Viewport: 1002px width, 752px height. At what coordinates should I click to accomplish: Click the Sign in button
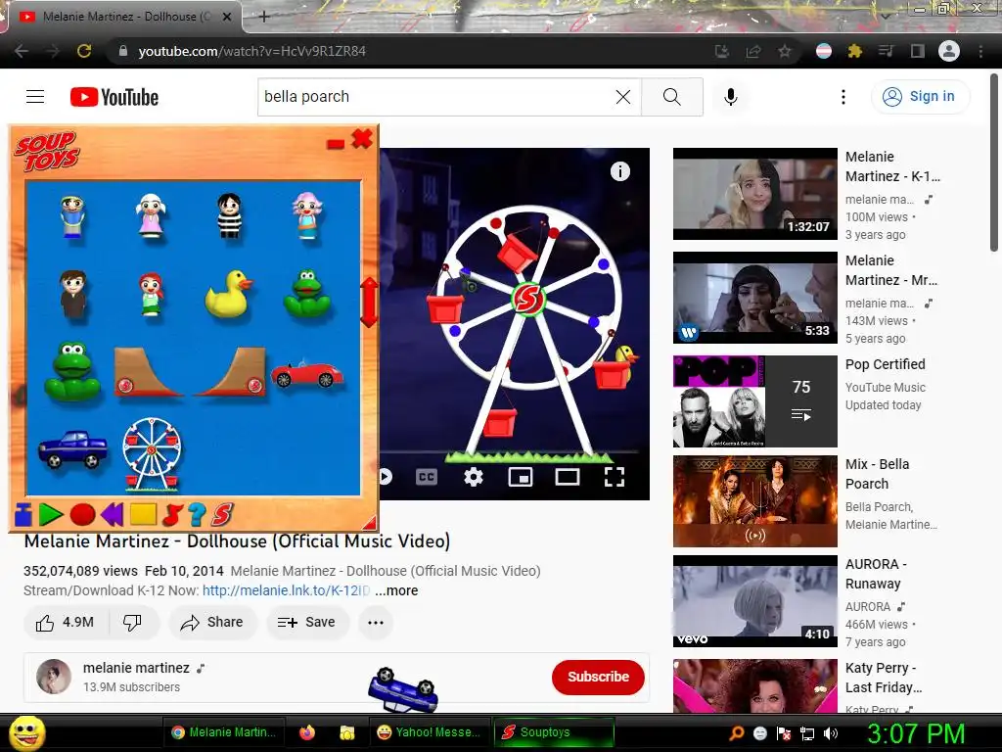click(x=920, y=97)
